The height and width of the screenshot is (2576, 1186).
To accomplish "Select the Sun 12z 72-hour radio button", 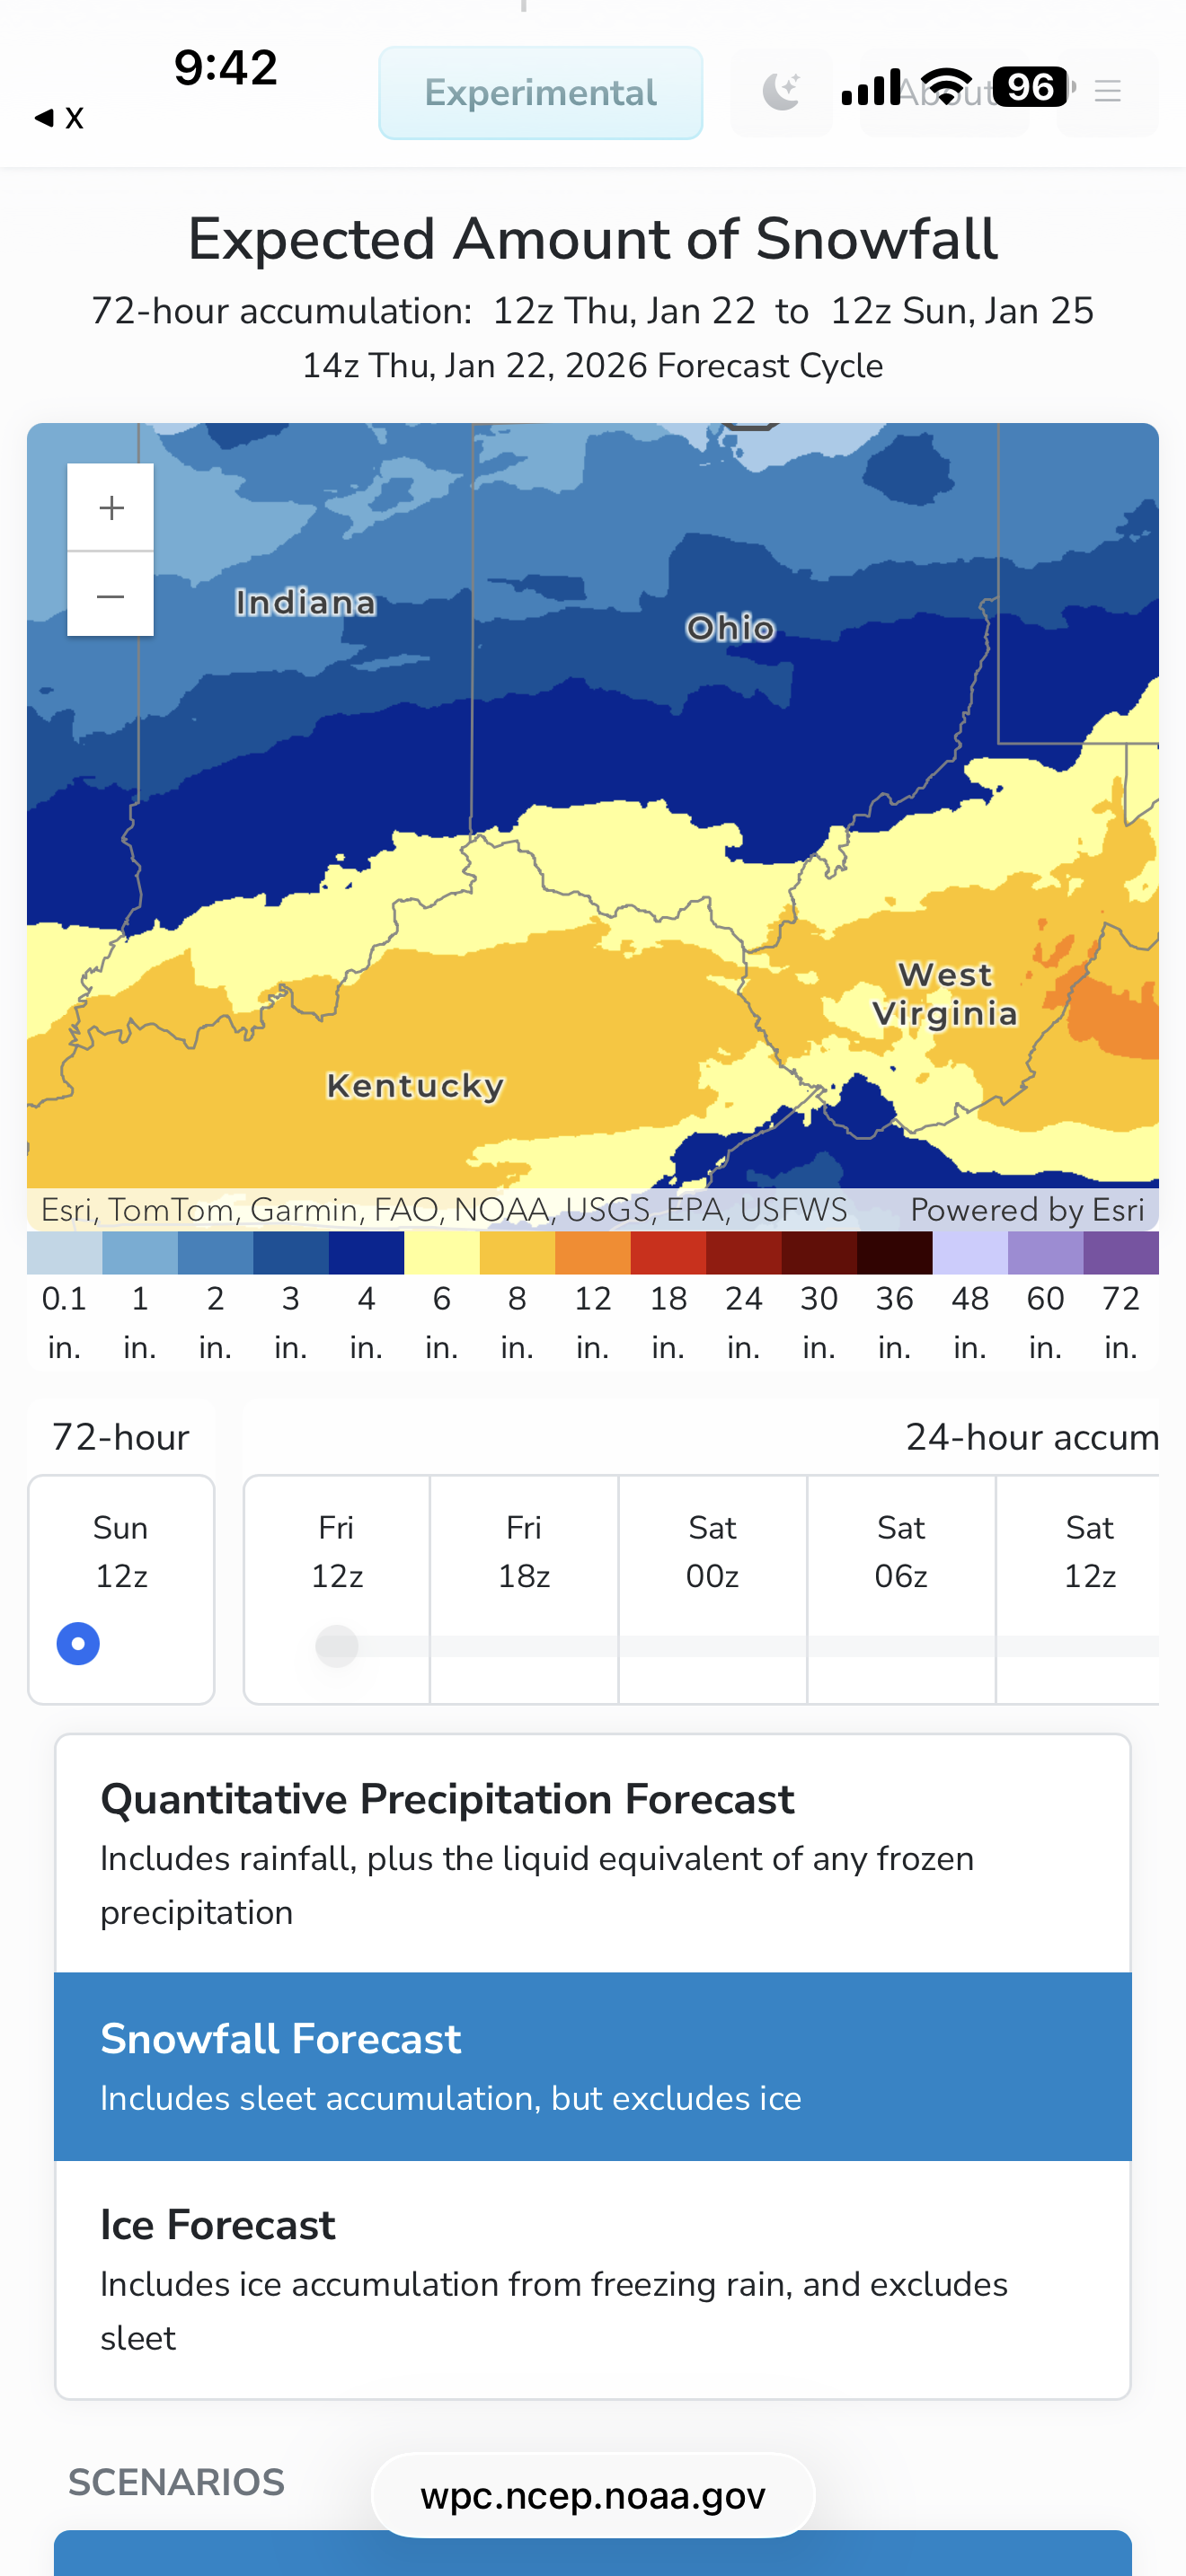I will [x=79, y=1643].
